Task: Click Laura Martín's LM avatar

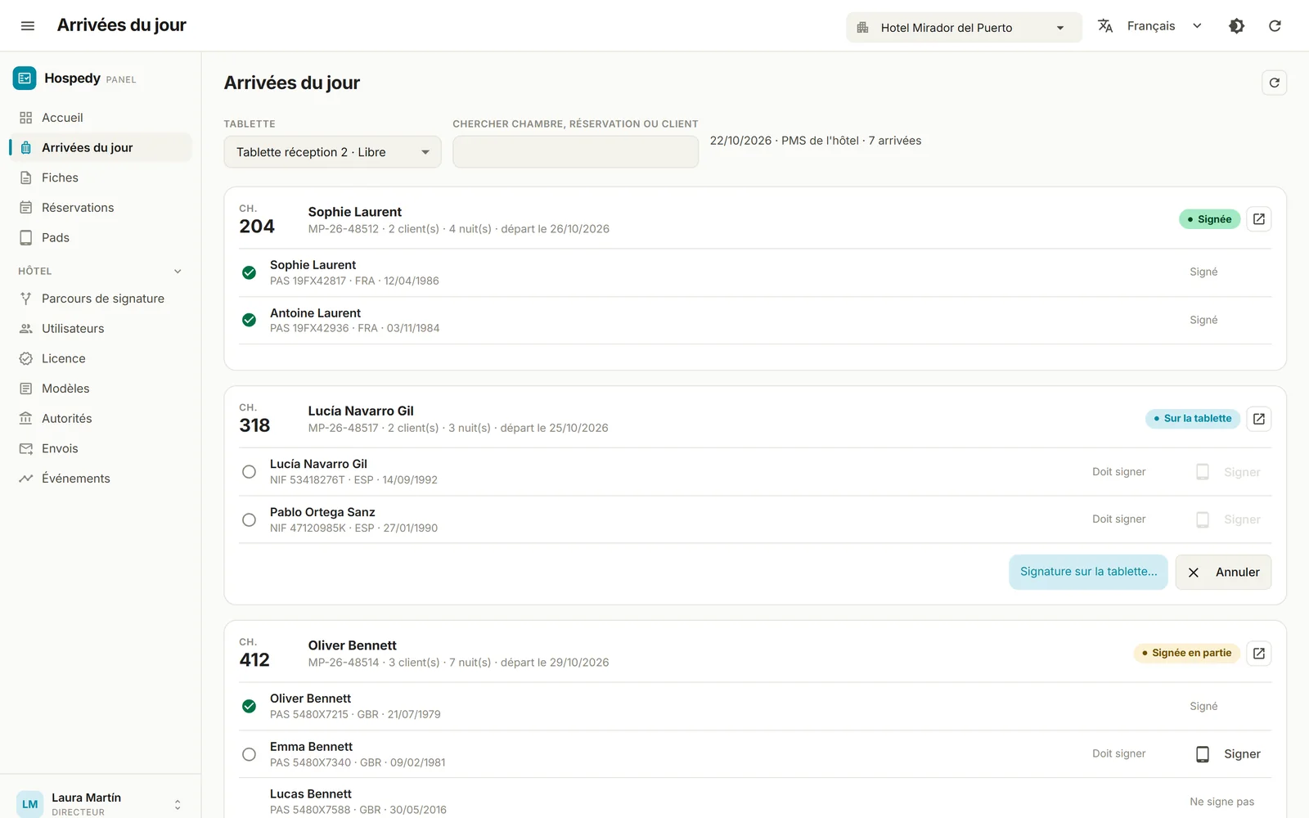Action: pos(30,804)
